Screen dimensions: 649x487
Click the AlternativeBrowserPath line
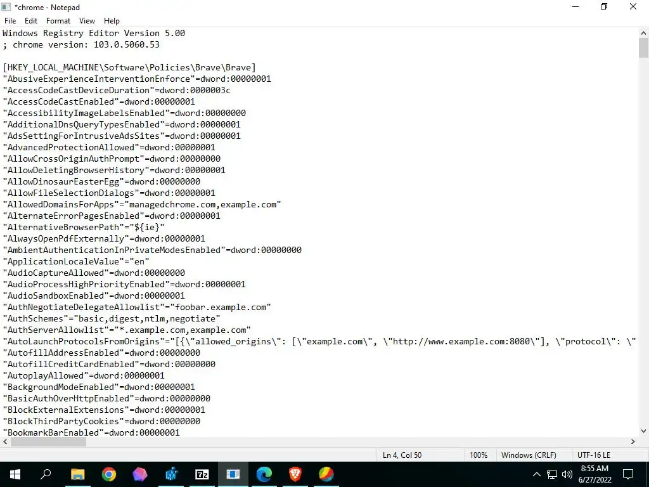84,227
